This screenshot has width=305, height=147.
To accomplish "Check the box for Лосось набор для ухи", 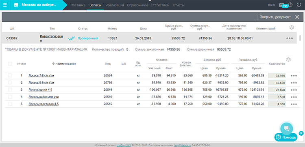I will pyautogui.click(x=10, y=97).
